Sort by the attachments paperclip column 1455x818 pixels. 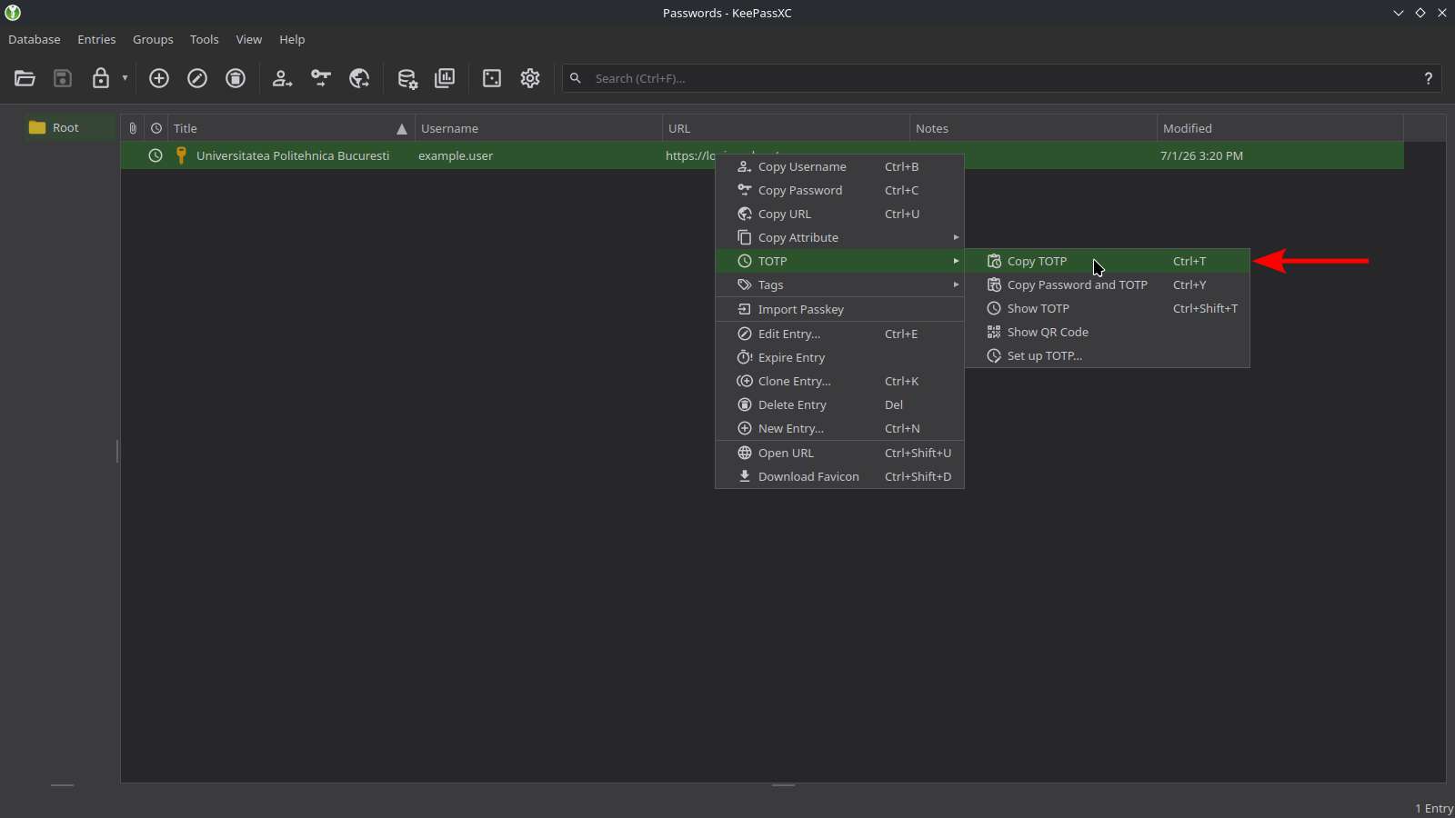[x=133, y=128]
